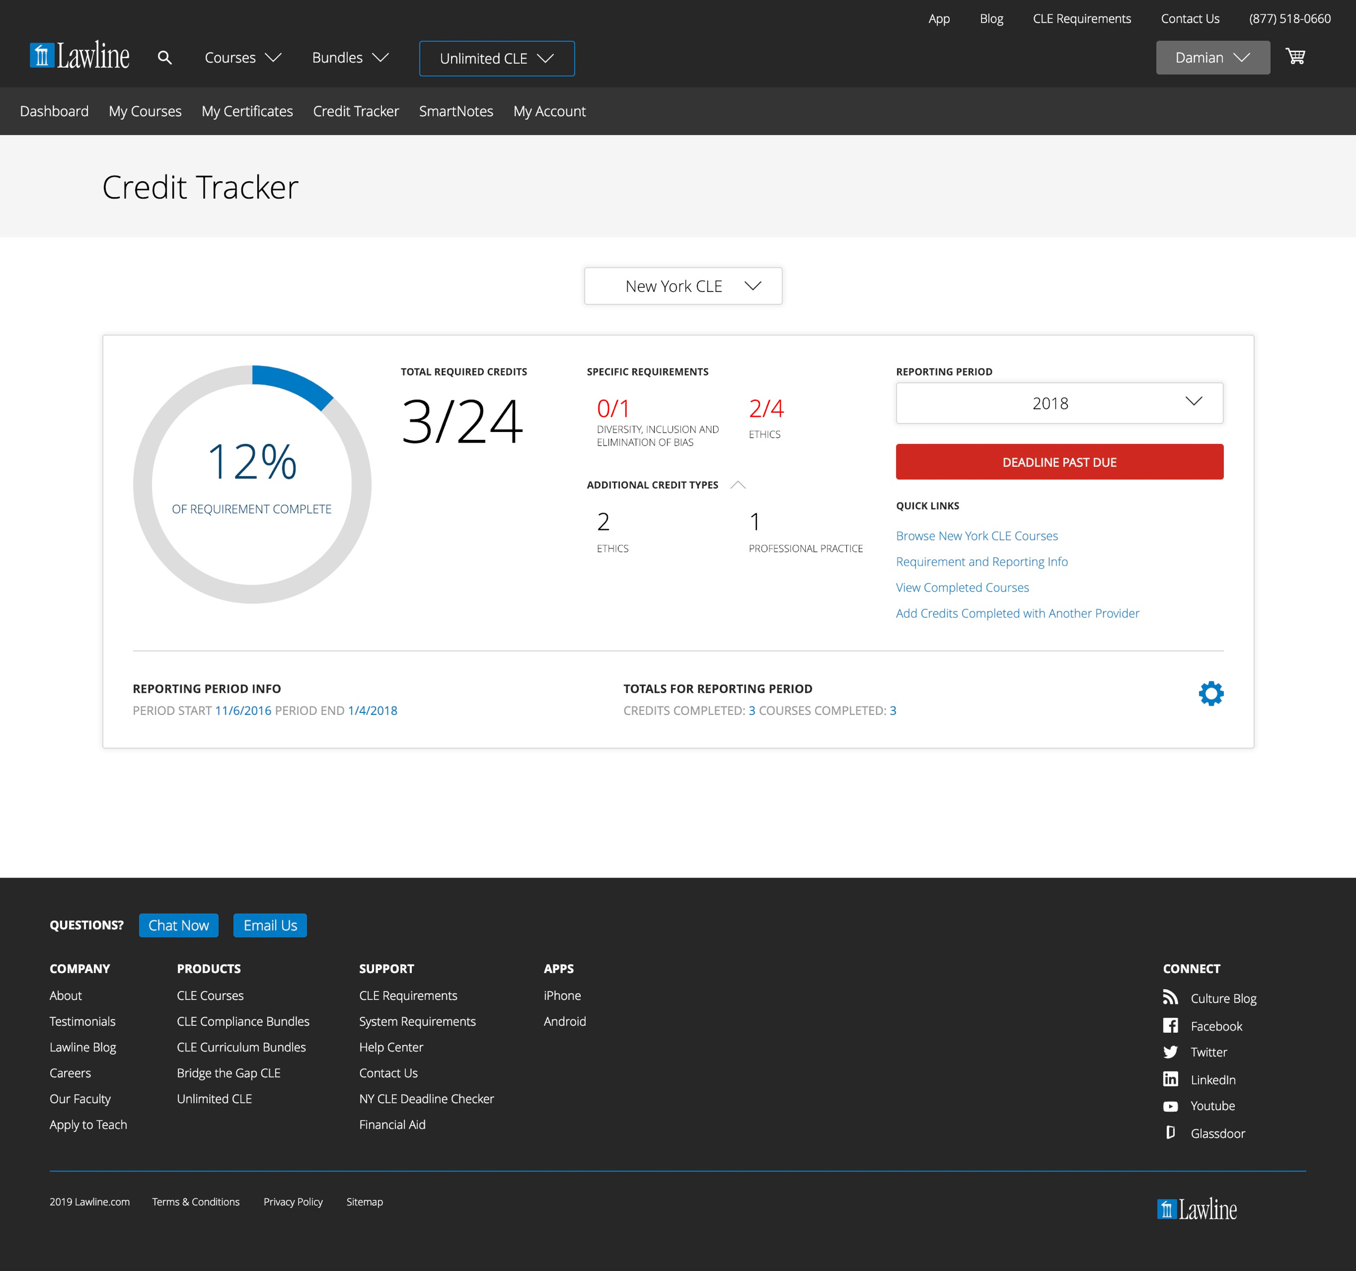Screen dimensions: 1356x1271
Task: Open Requirement and Reporting Info link
Action: tap(981, 562)
